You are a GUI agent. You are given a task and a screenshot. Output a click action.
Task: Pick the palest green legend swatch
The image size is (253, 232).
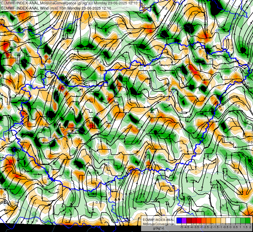[233, 220]
